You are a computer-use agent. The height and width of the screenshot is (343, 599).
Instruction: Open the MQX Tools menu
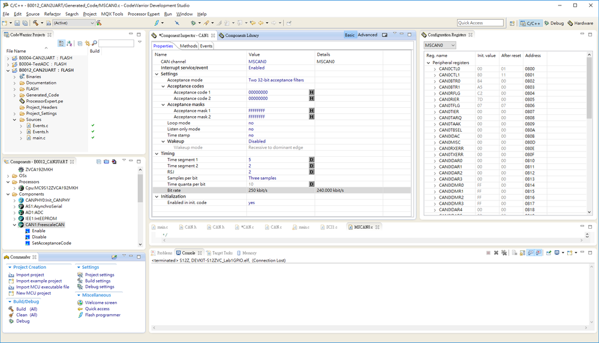112,14
